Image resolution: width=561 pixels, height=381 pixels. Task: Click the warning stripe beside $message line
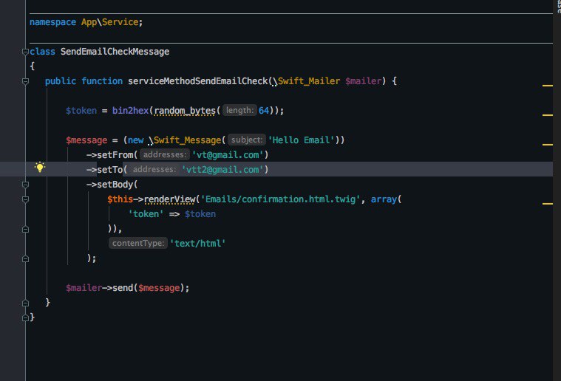[548, 145]
